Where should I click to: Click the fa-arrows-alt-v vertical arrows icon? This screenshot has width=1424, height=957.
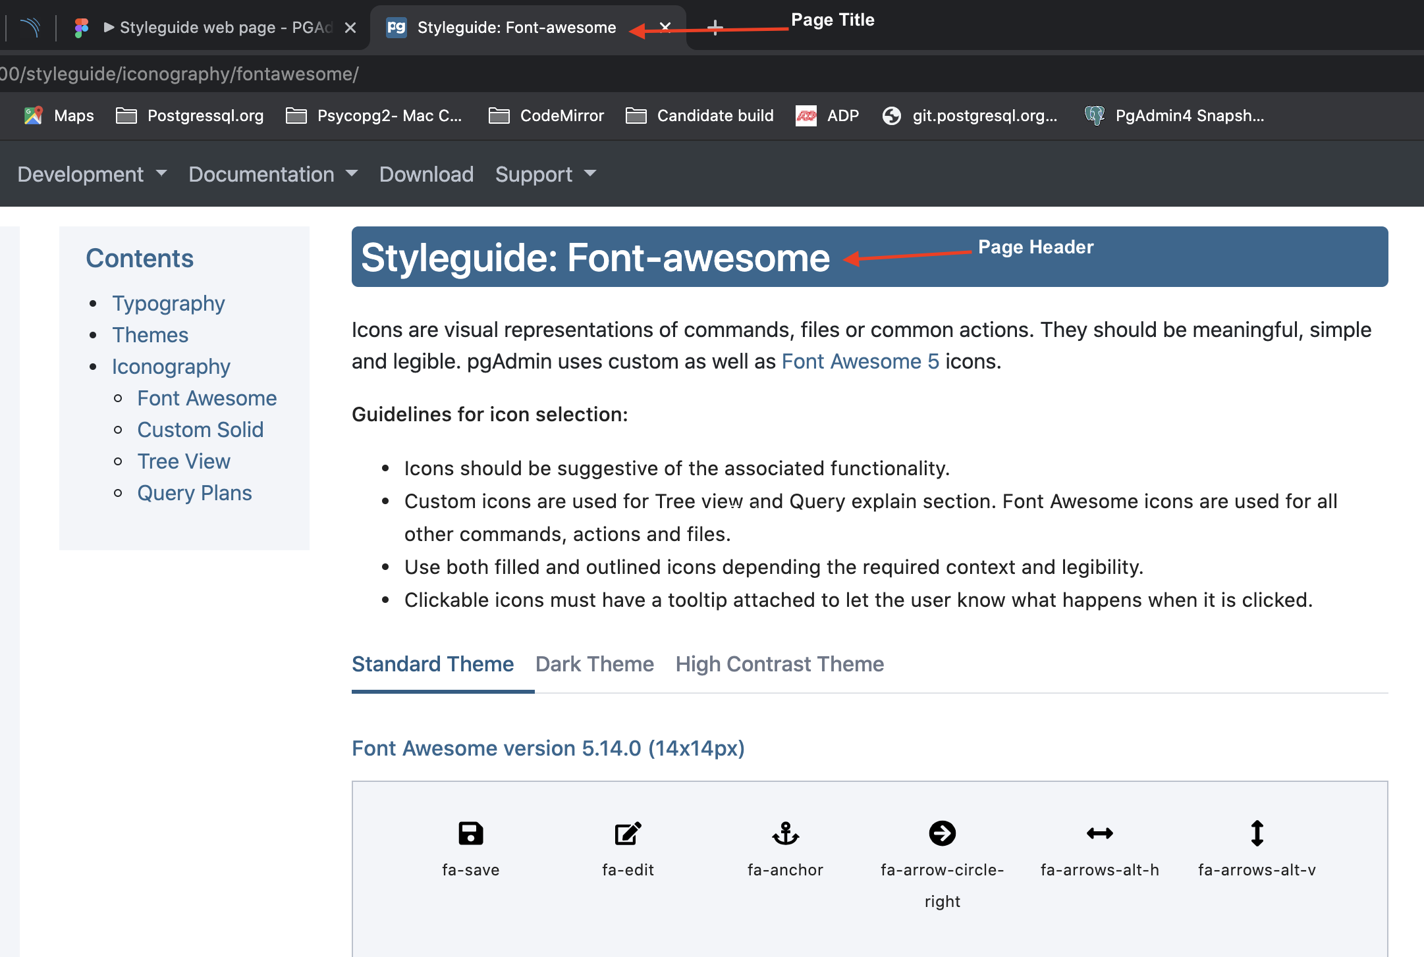coord(1257,833)
